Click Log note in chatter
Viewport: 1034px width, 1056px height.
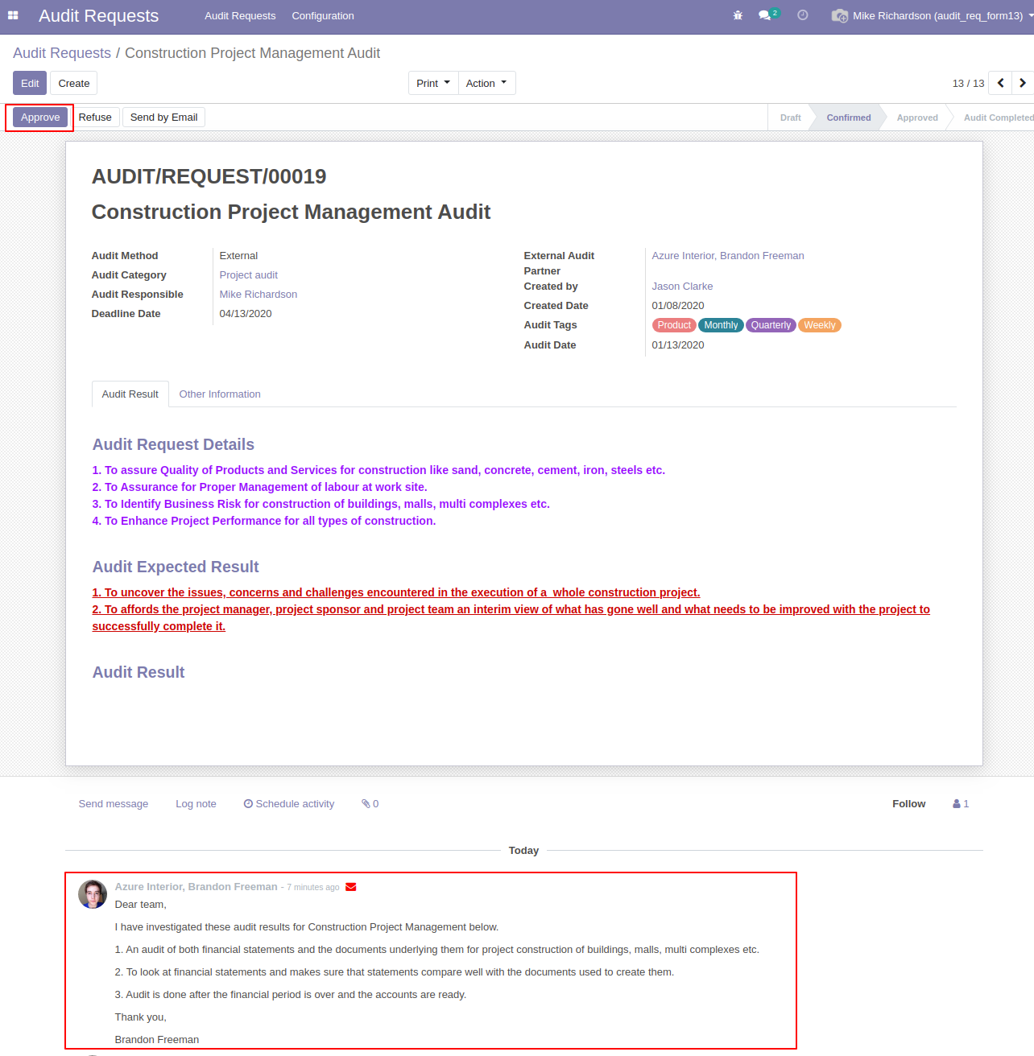[196, 803]
